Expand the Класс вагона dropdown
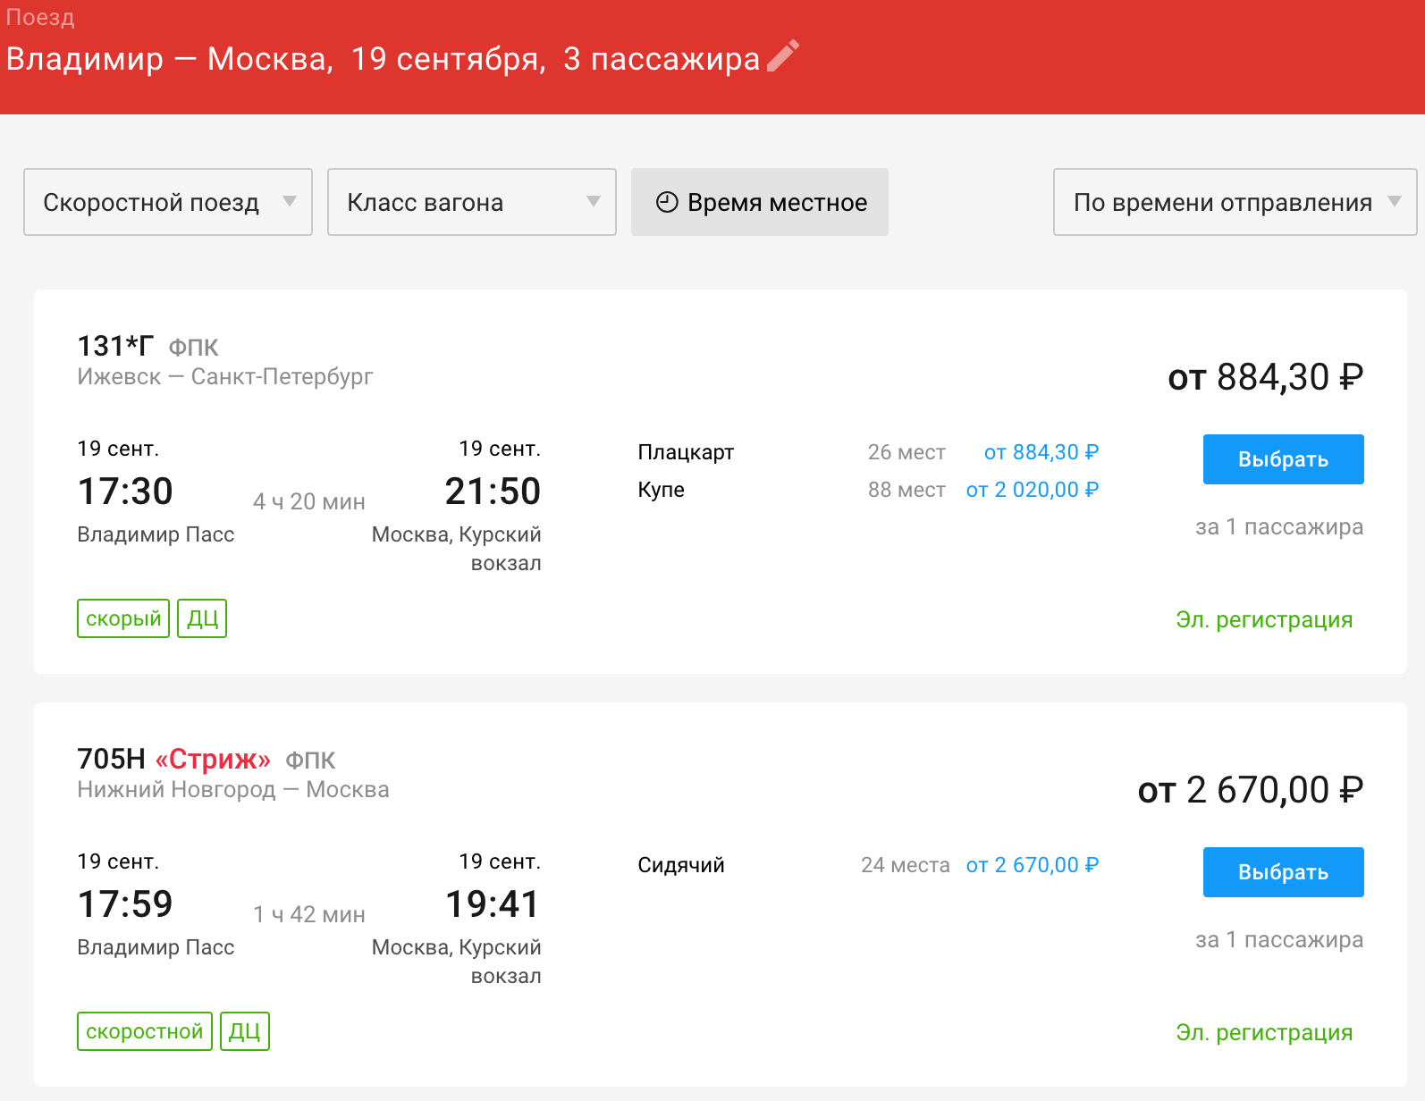Screen dimensions: 1425x1101 point(472,203)
